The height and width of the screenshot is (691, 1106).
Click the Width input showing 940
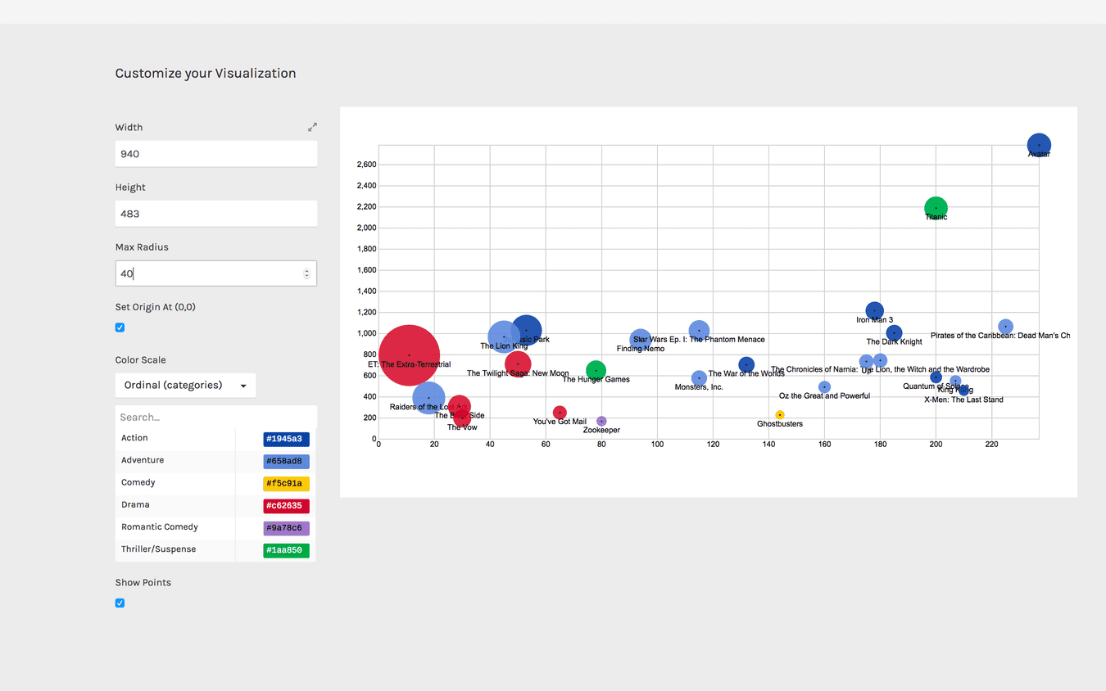pos(215,153)
